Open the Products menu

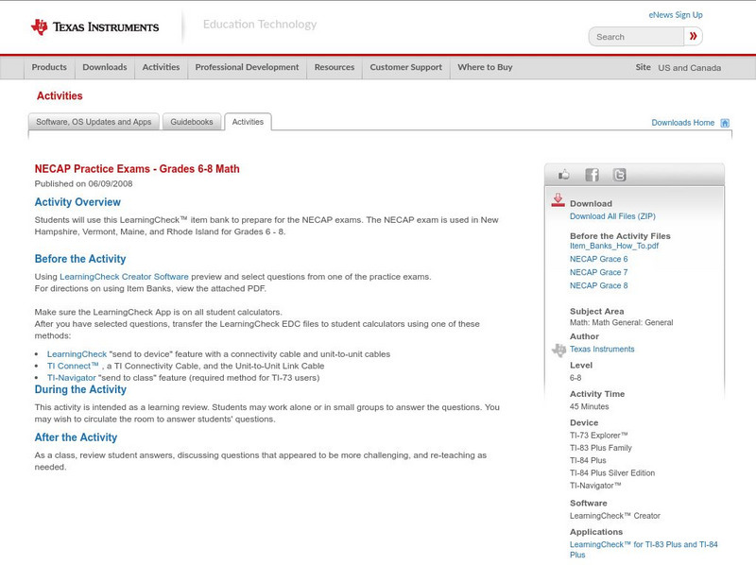(48, 67)
